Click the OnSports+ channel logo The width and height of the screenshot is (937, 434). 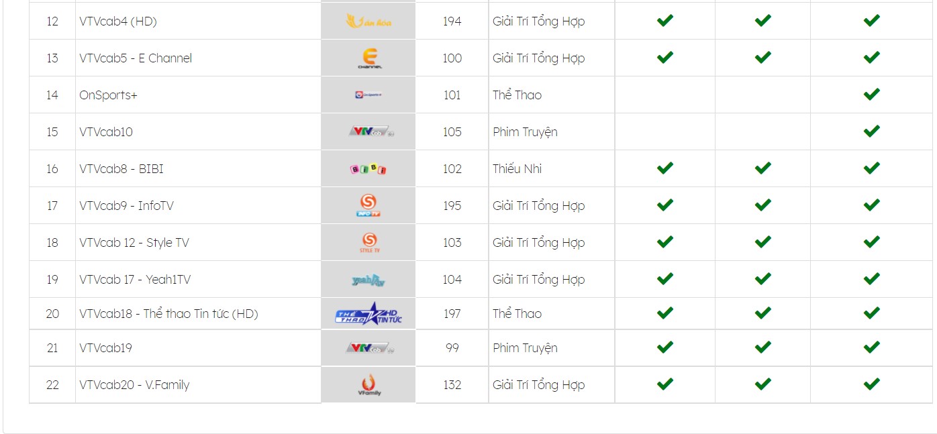point(368,95)
